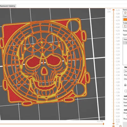
Task: Click the print settings cog icon
Action: pos(125,13)
